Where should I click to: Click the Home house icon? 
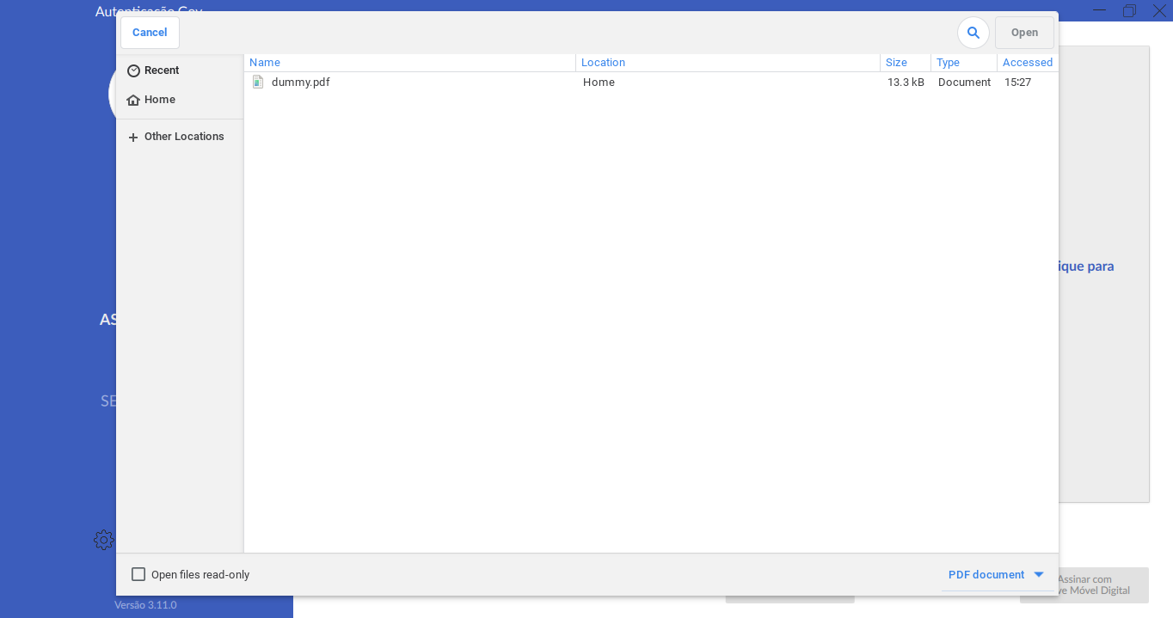[133, 100]
